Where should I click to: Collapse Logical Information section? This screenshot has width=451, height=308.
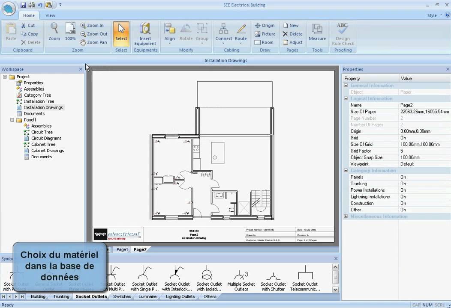tap(346, 98)
